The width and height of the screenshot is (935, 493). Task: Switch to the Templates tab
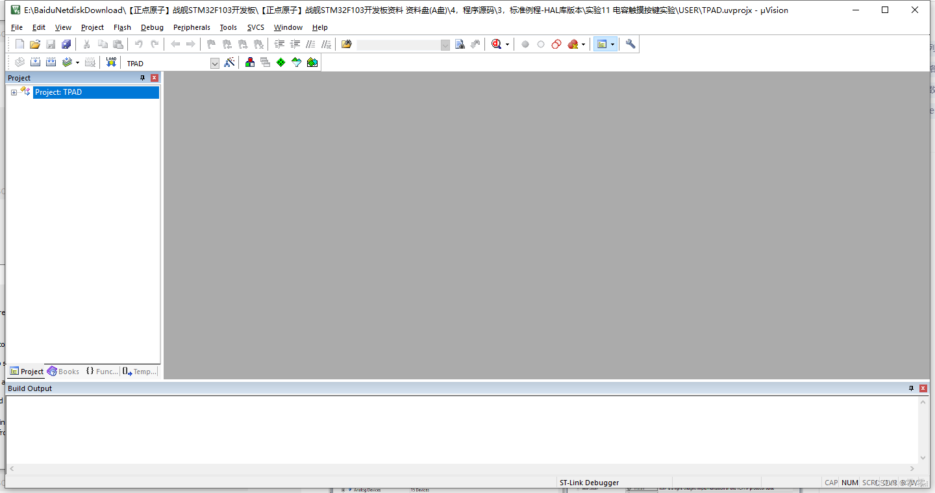tap(140, 372)
